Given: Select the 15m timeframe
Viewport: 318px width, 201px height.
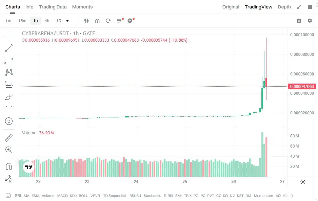Looking at the screenshot, I should click(22, 21).
